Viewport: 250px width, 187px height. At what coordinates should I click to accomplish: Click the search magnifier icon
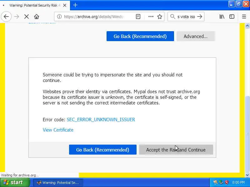tap(173, 17)
